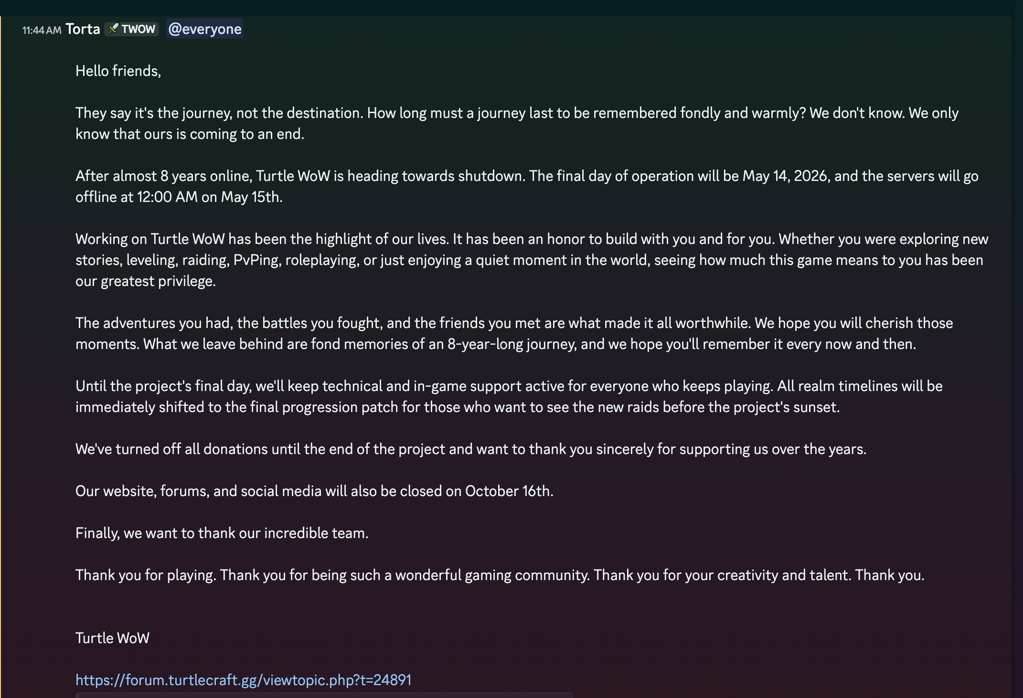Viewport: 1023px width, 698px height.
Task: Click the @everyone mention
Action: coord(205,29)
